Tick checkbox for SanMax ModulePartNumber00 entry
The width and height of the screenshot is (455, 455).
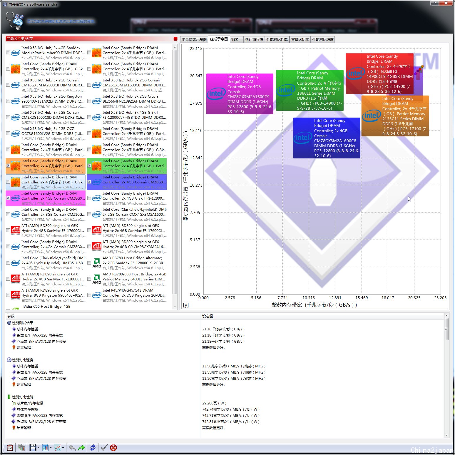point(8,53)
